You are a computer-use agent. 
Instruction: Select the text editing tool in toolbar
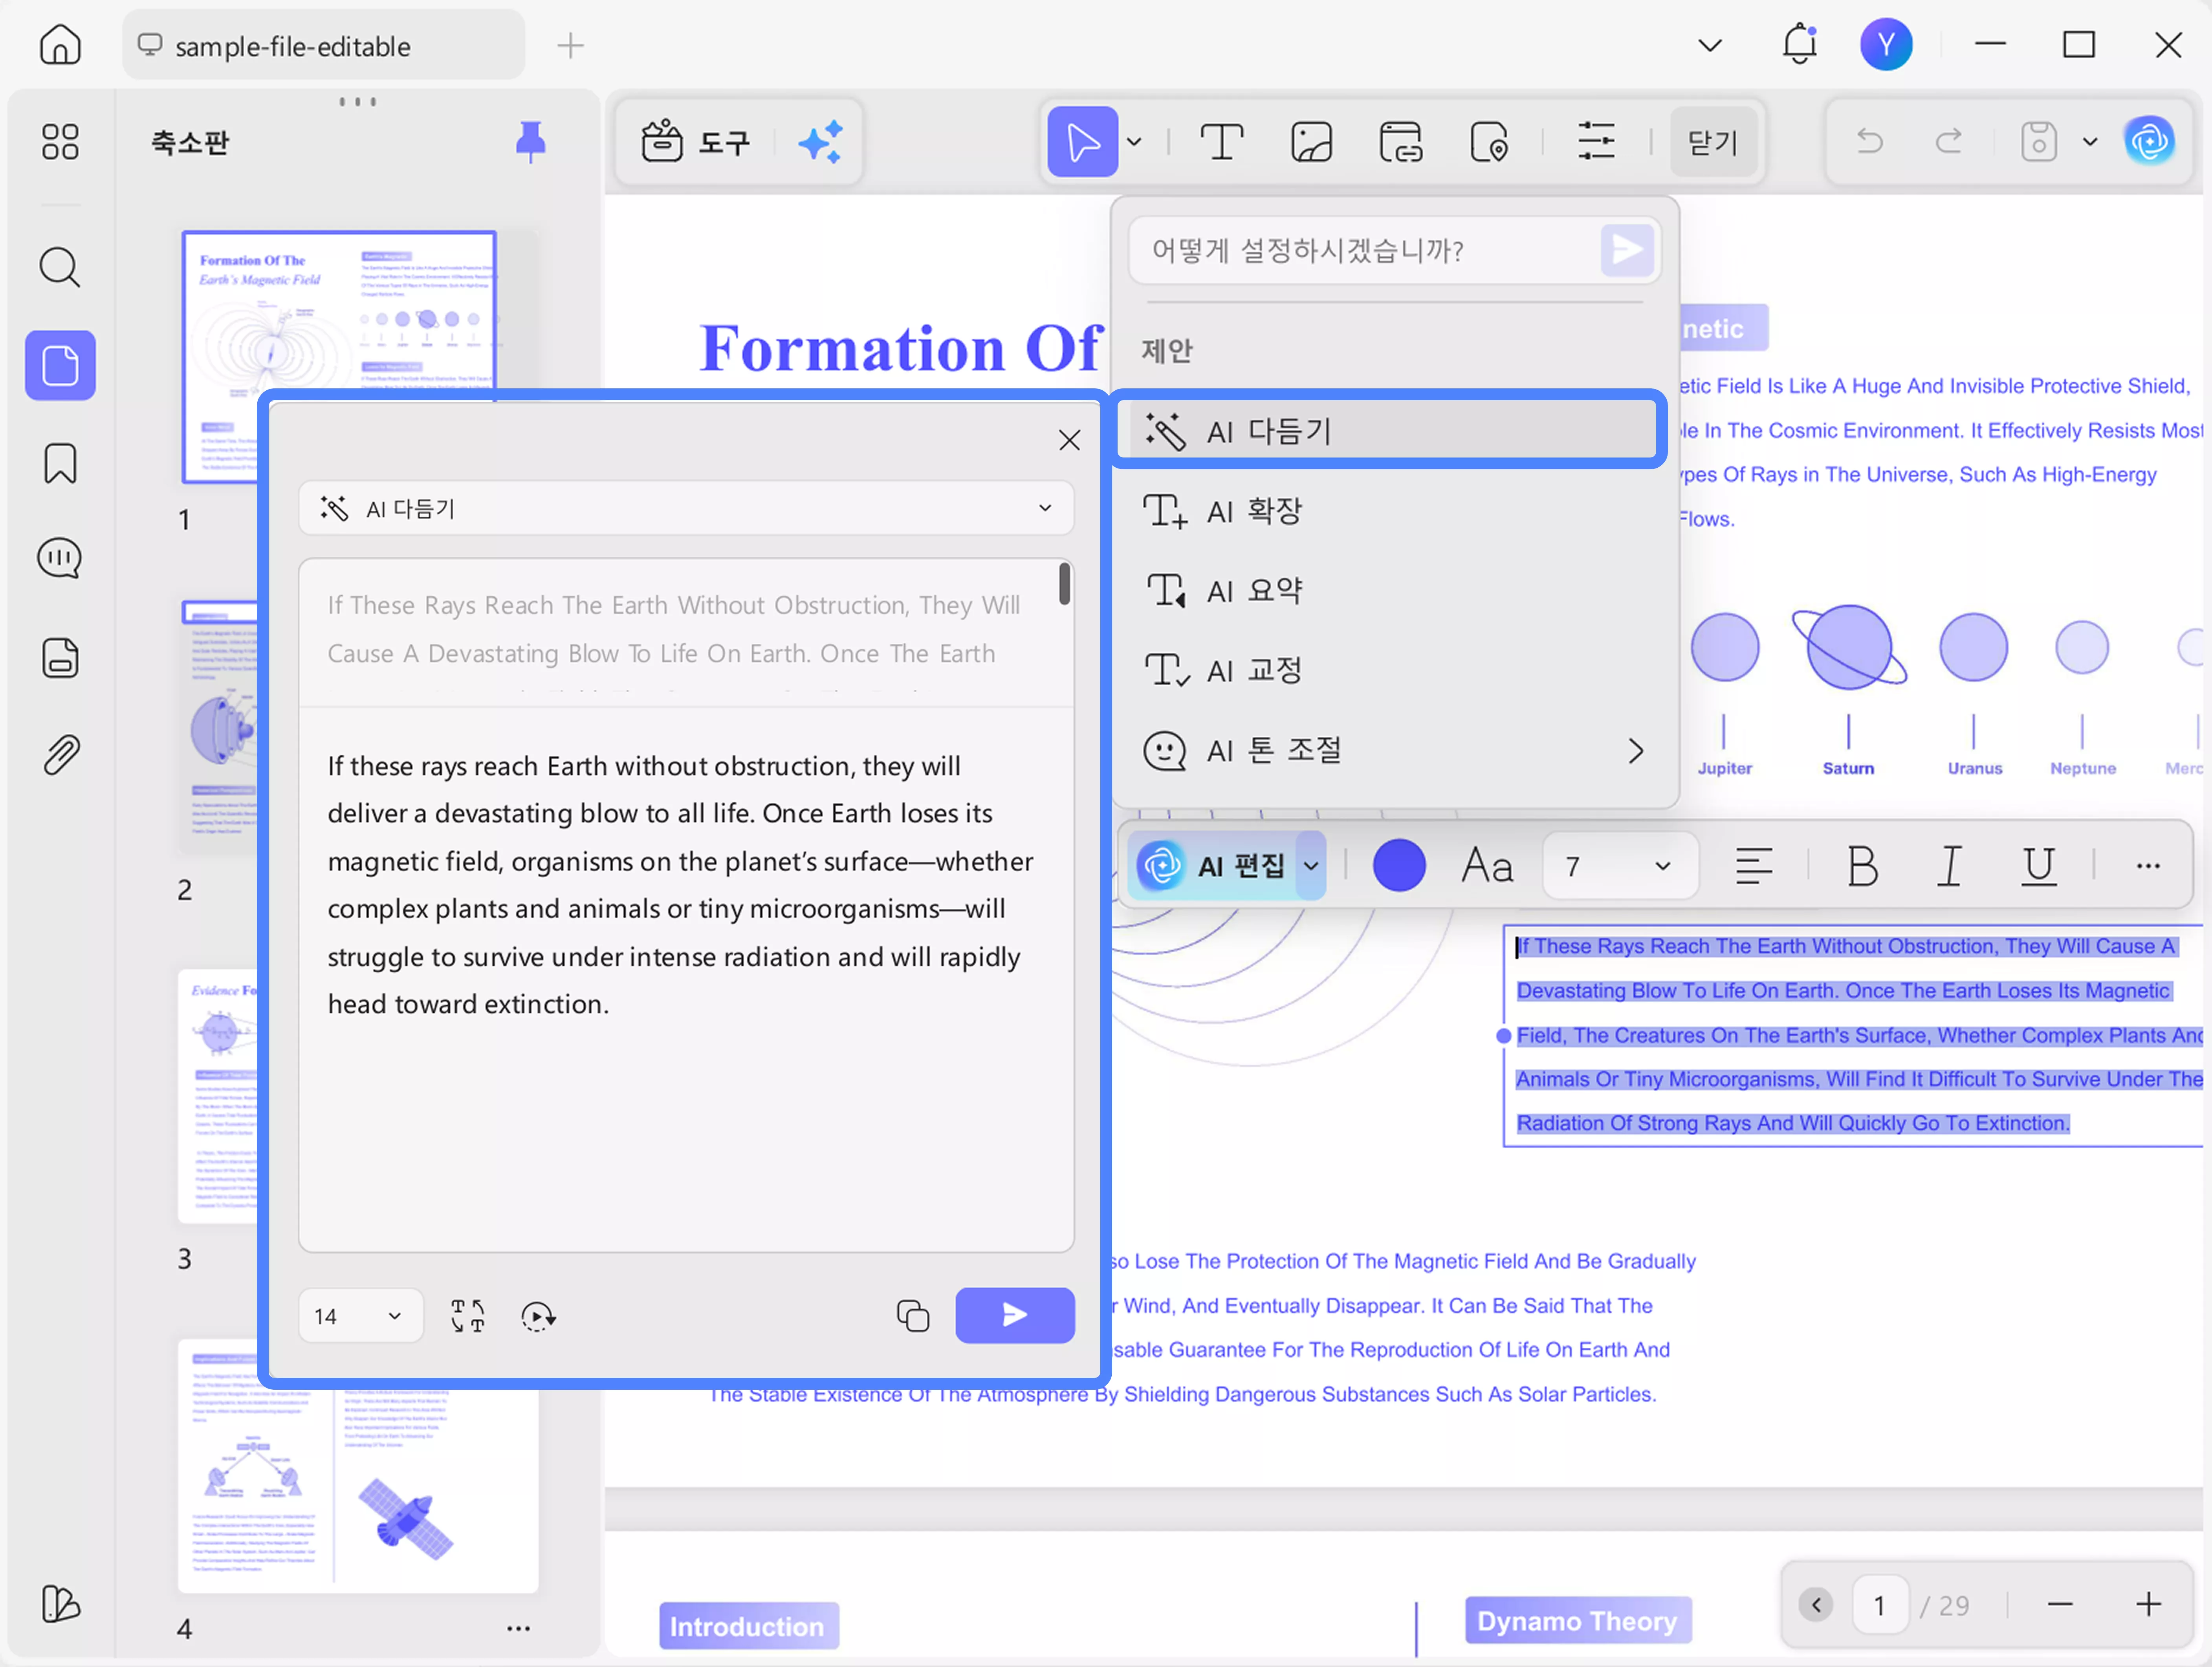1221,142
